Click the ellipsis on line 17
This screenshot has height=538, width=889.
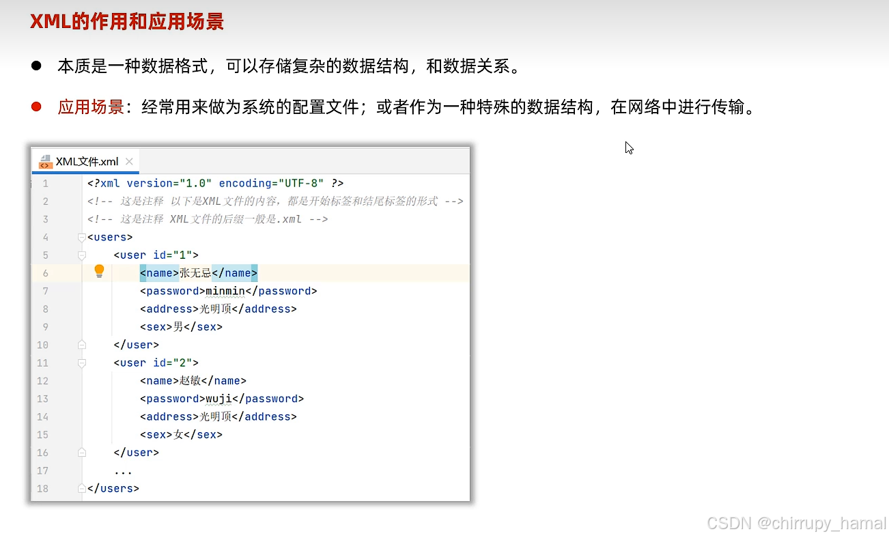123,471
